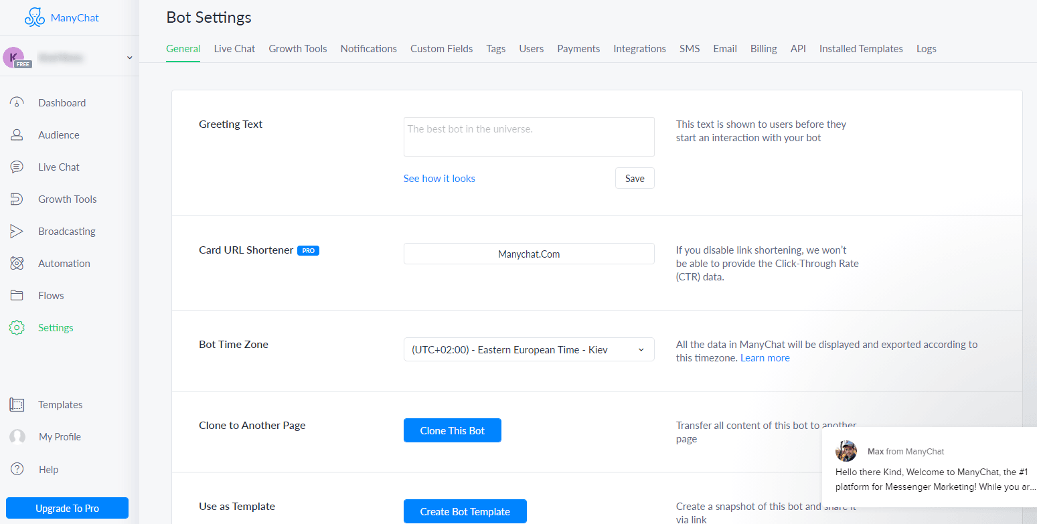Go to the Notifications tab

(369, 49)
